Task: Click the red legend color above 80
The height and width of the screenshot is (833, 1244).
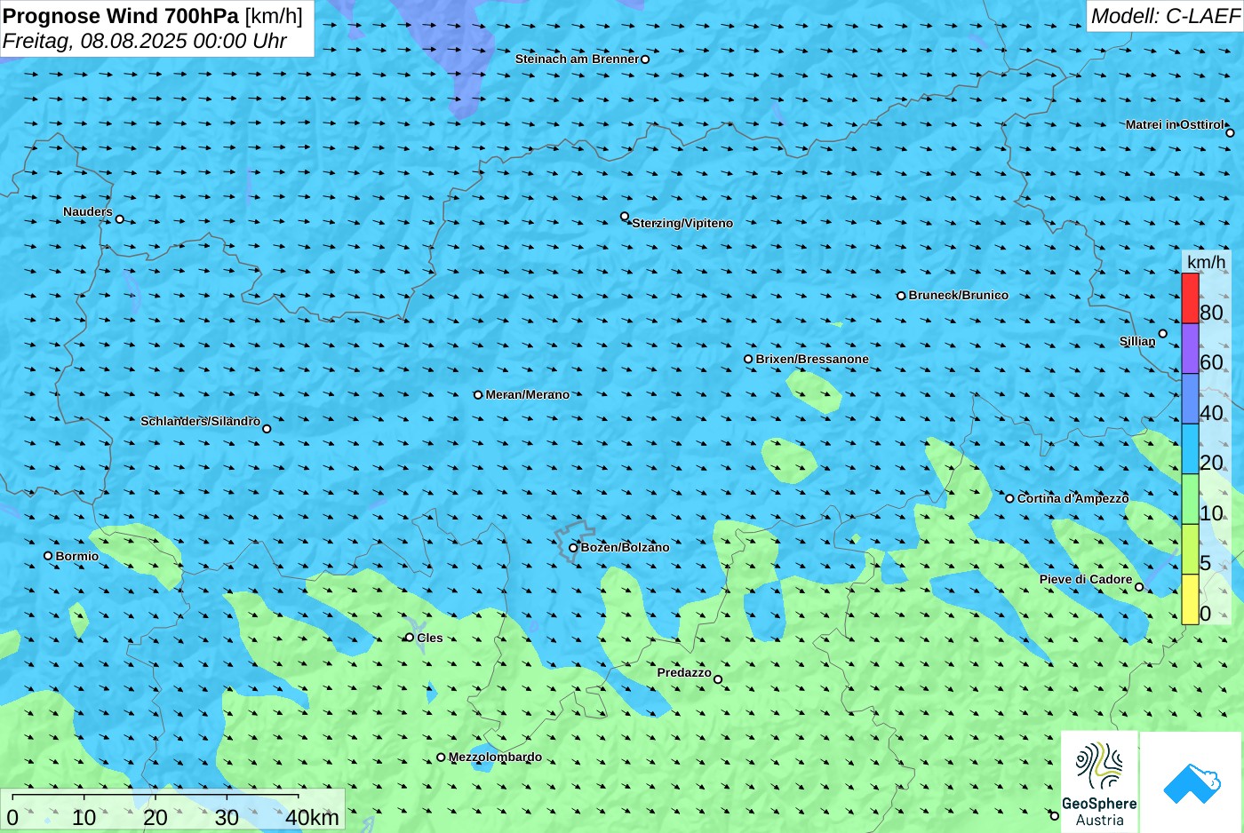Action: [1190, 298]
